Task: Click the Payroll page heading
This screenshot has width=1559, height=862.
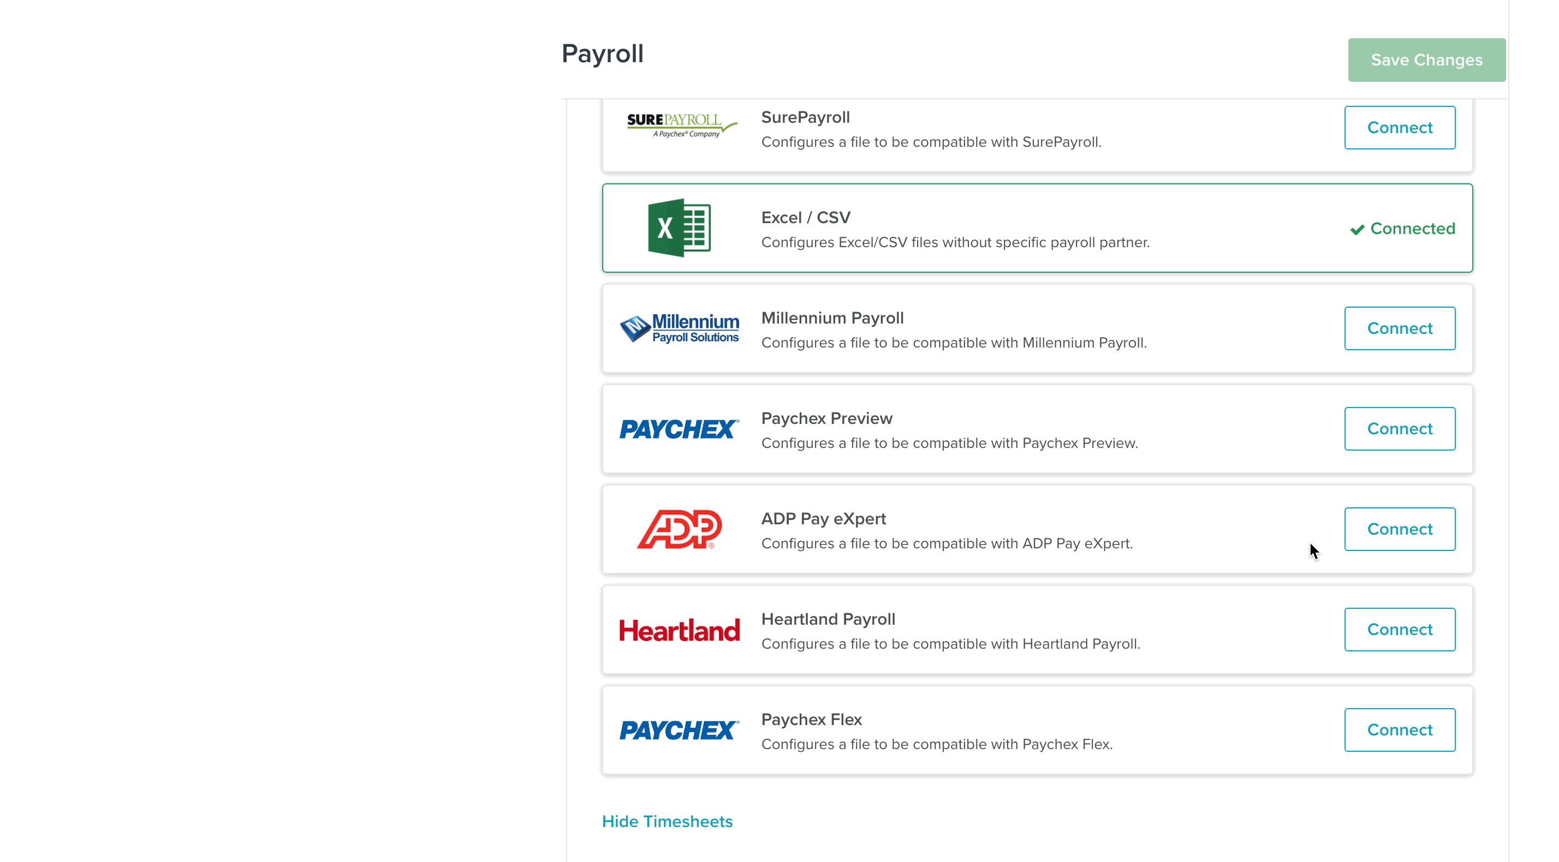Action: pos(602,54)
